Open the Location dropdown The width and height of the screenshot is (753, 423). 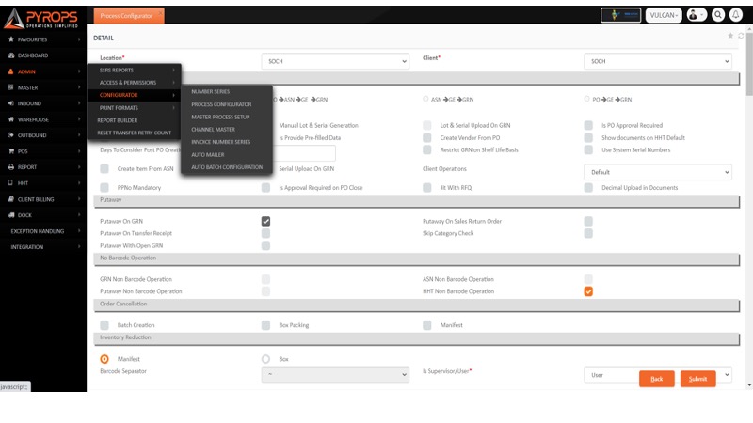tap(335, 61)
